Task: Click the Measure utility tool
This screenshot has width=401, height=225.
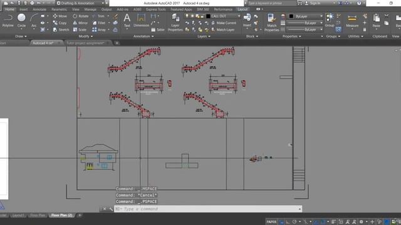Action: pyautogui.click(x=352, y=21)
